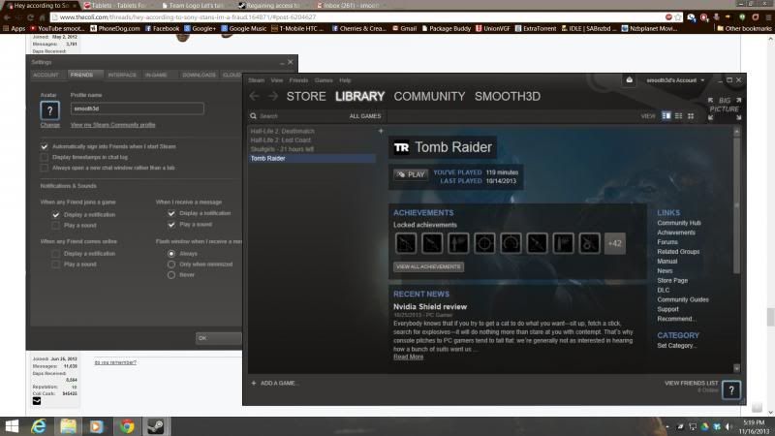Screen dimensions: 775x436
Task: Switch to the In-Game settings tab
Action: (x=156, y=75)
